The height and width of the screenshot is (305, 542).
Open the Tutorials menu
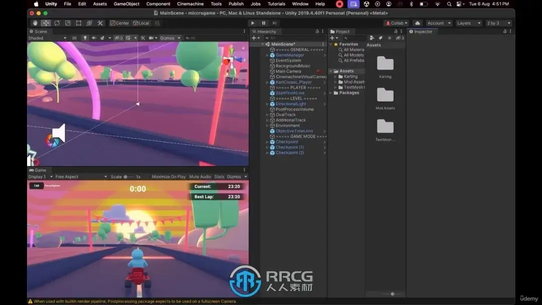tap(277, 4)
